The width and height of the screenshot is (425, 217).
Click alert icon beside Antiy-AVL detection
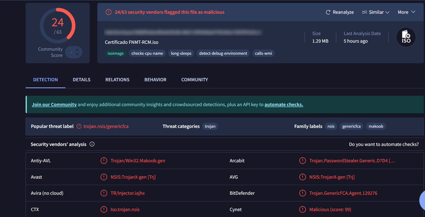click(104, 160)
